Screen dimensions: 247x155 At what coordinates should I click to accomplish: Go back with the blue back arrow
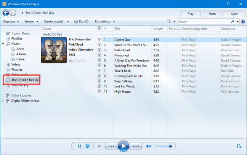click(x=6, y=13)
